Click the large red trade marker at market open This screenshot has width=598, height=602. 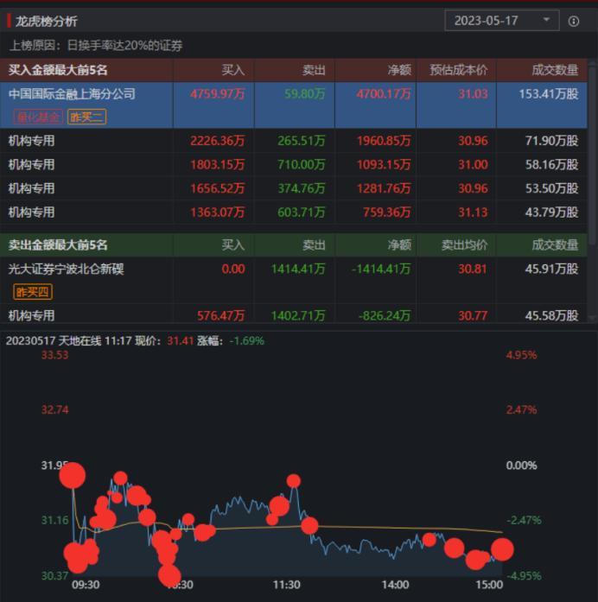(x=72, y=475)
